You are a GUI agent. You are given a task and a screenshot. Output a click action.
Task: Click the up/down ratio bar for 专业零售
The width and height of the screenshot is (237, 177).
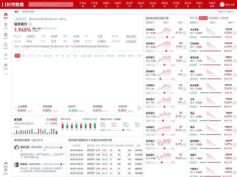211,37
